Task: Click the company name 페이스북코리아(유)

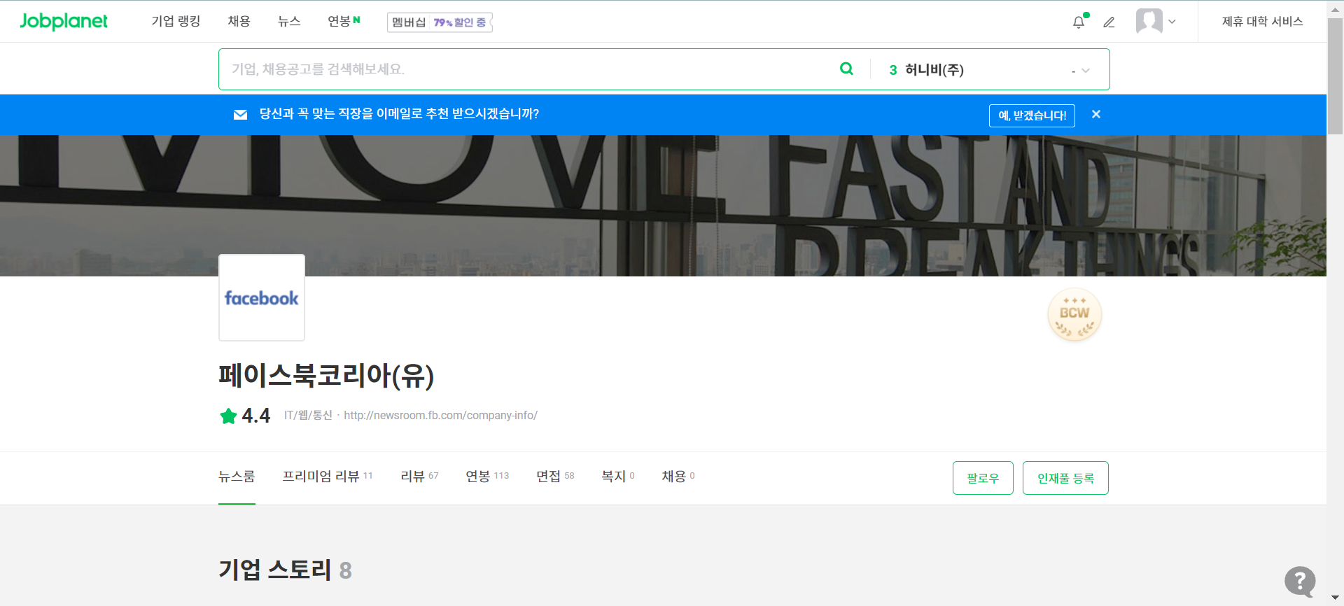Action: coord(326,376)
